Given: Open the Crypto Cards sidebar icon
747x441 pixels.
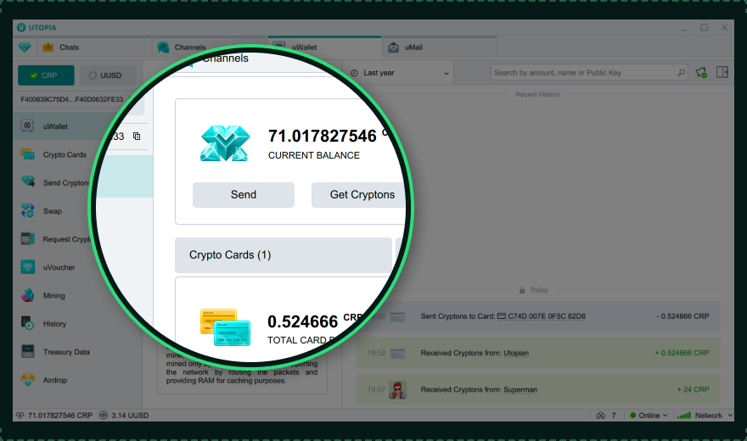Looking at the screenshot, I should pyautogui.click(x=28, y=154).
